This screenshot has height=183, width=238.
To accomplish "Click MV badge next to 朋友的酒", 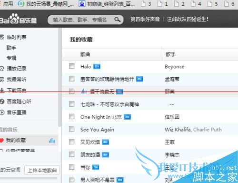I will click(105, 154).
